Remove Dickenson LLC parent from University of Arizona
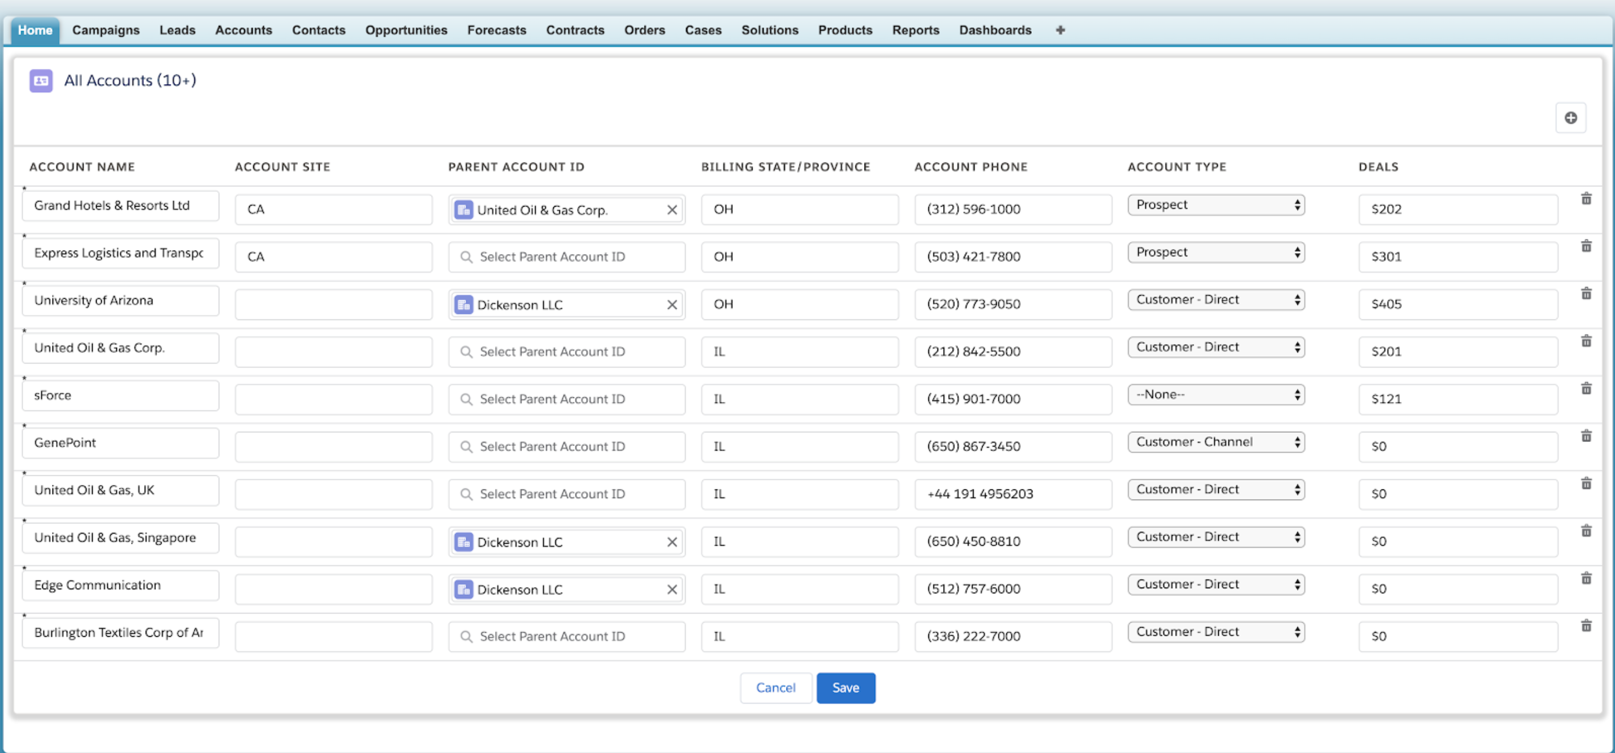1615x753 pixels. coord(671,305)
